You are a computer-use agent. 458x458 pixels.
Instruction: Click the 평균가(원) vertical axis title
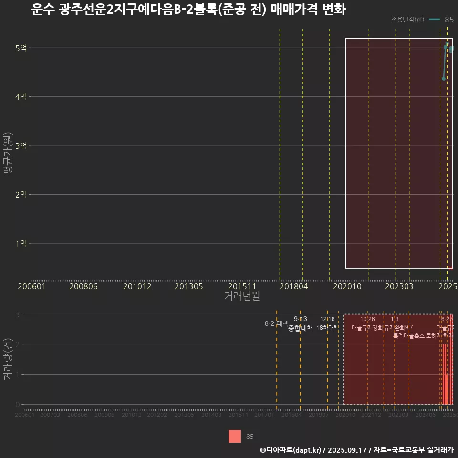point(8,153)
